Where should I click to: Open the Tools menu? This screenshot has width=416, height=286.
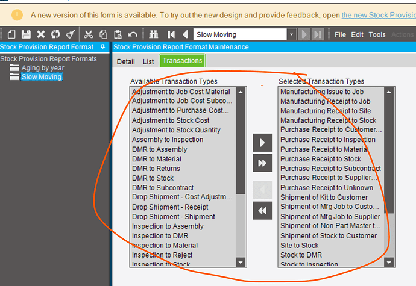(x=377, y=34)
